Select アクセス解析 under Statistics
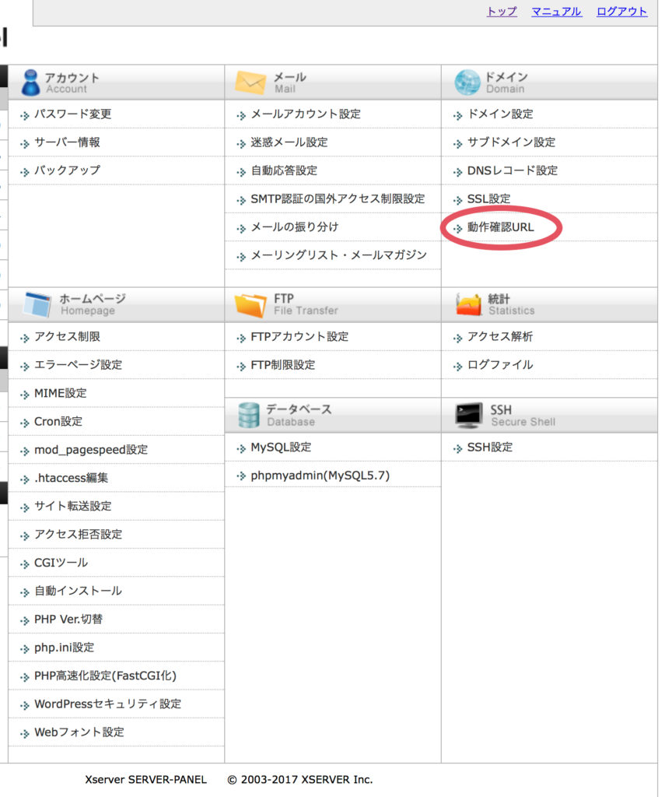Viewport: 665px width, 797px height. point(500,336)
